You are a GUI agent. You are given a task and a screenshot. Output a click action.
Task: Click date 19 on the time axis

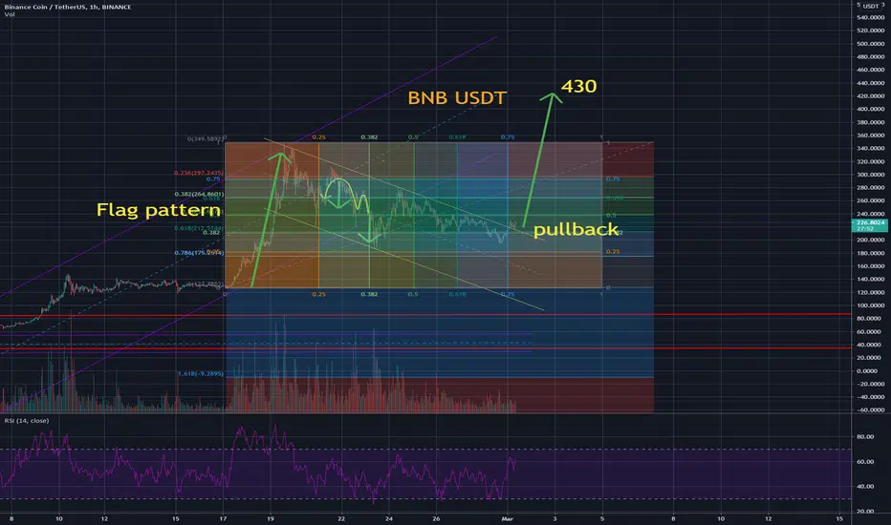[271, 518]
